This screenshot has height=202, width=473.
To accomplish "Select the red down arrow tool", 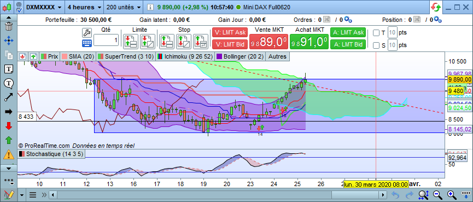I will coord(9,126).
